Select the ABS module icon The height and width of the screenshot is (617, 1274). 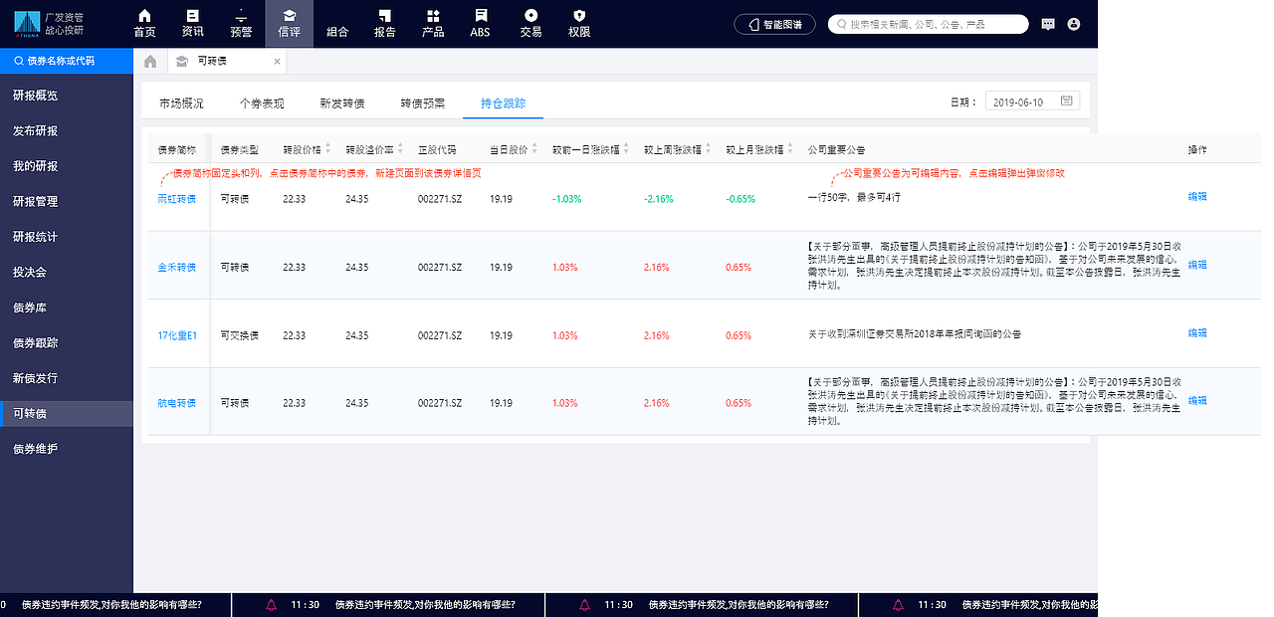point(480,22)
